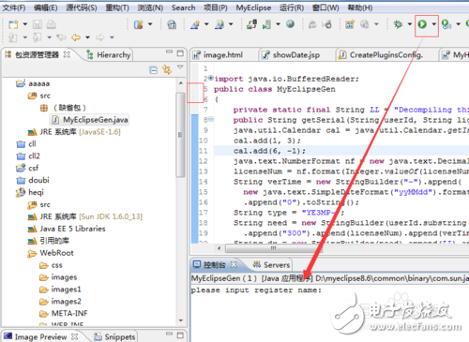Click Collapse All in package explorer
Viewport: 469px width, 342px height.
coord(153,69)
